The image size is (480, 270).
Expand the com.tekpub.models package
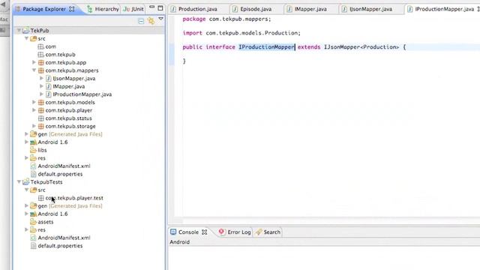point(34,102)
